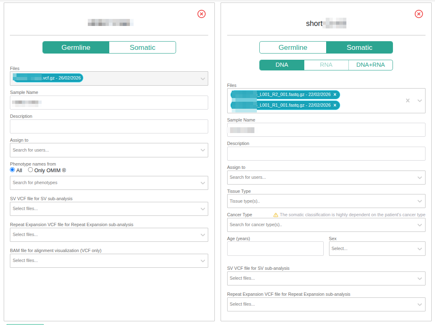
Task: Expand the Search for phenotypes dropdown
Action: (x=109, y=183)
